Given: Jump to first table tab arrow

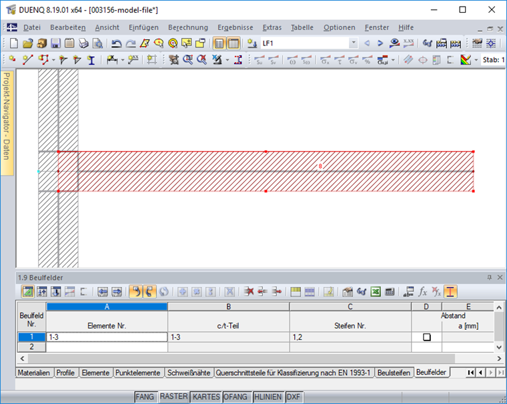Looking at the screenshot, I should [470, 373].
